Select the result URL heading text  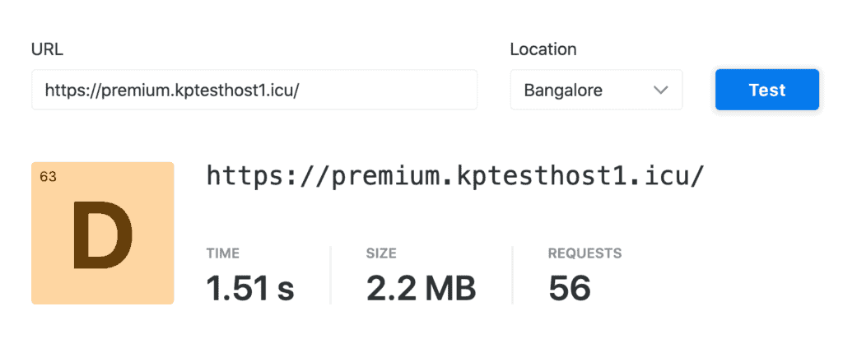[454, 176]
